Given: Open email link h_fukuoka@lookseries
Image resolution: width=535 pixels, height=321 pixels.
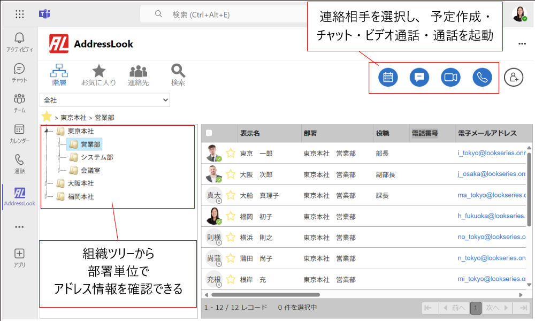Looking at the screenshot, I should click(492, 216).
